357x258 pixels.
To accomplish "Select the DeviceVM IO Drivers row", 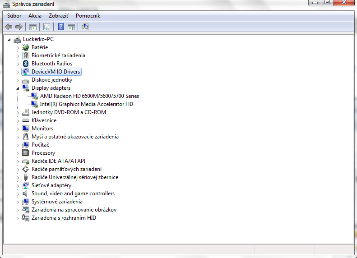I will coord(51,72).
